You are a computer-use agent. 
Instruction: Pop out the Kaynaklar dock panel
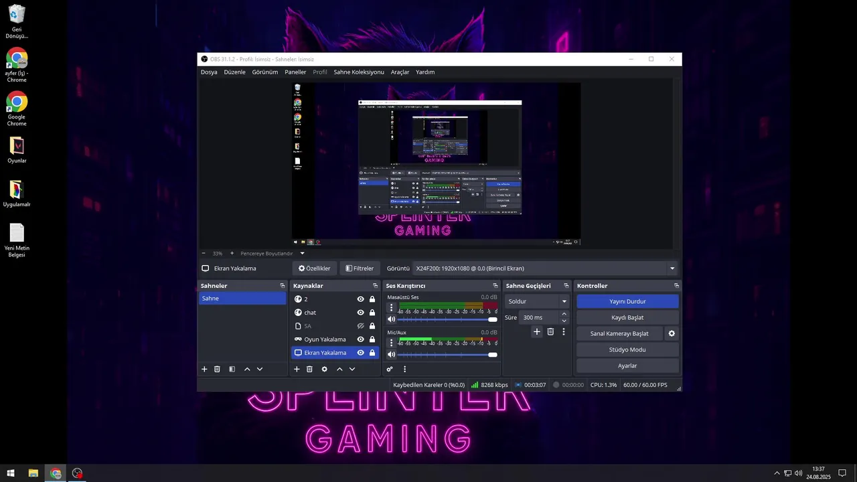376,286
